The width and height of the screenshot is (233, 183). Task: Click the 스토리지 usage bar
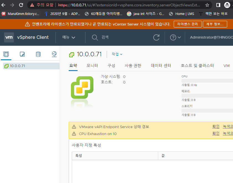tap(207, 110)
